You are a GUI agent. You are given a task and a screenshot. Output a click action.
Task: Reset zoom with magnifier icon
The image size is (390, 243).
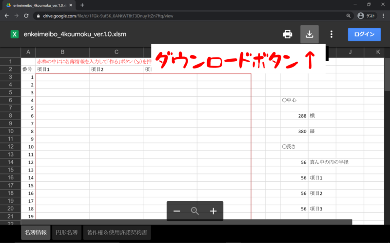[195, 211]
